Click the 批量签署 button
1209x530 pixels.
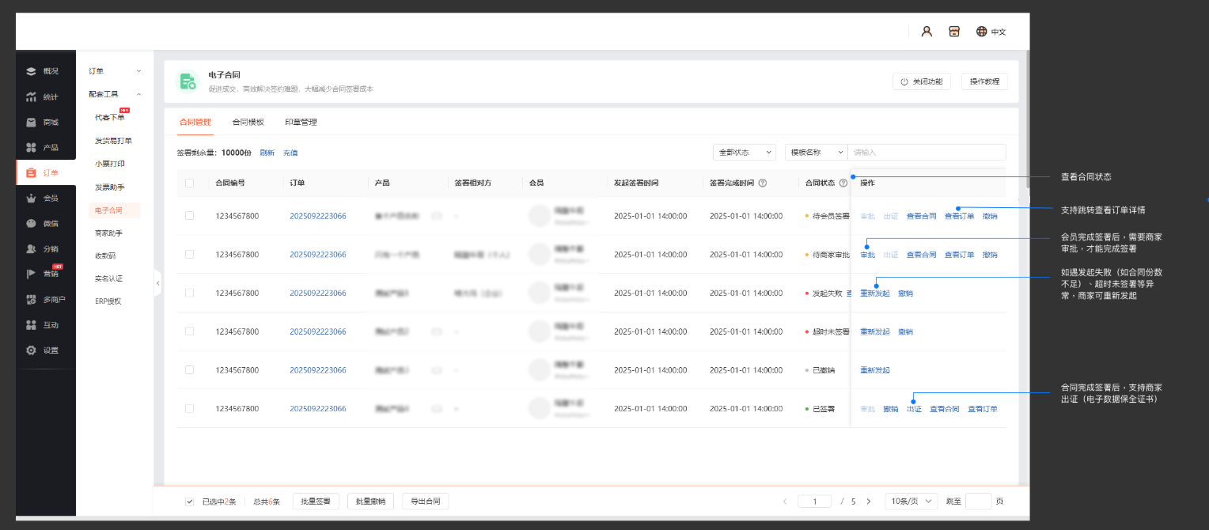pyautogui.click(x=316, y=502)
